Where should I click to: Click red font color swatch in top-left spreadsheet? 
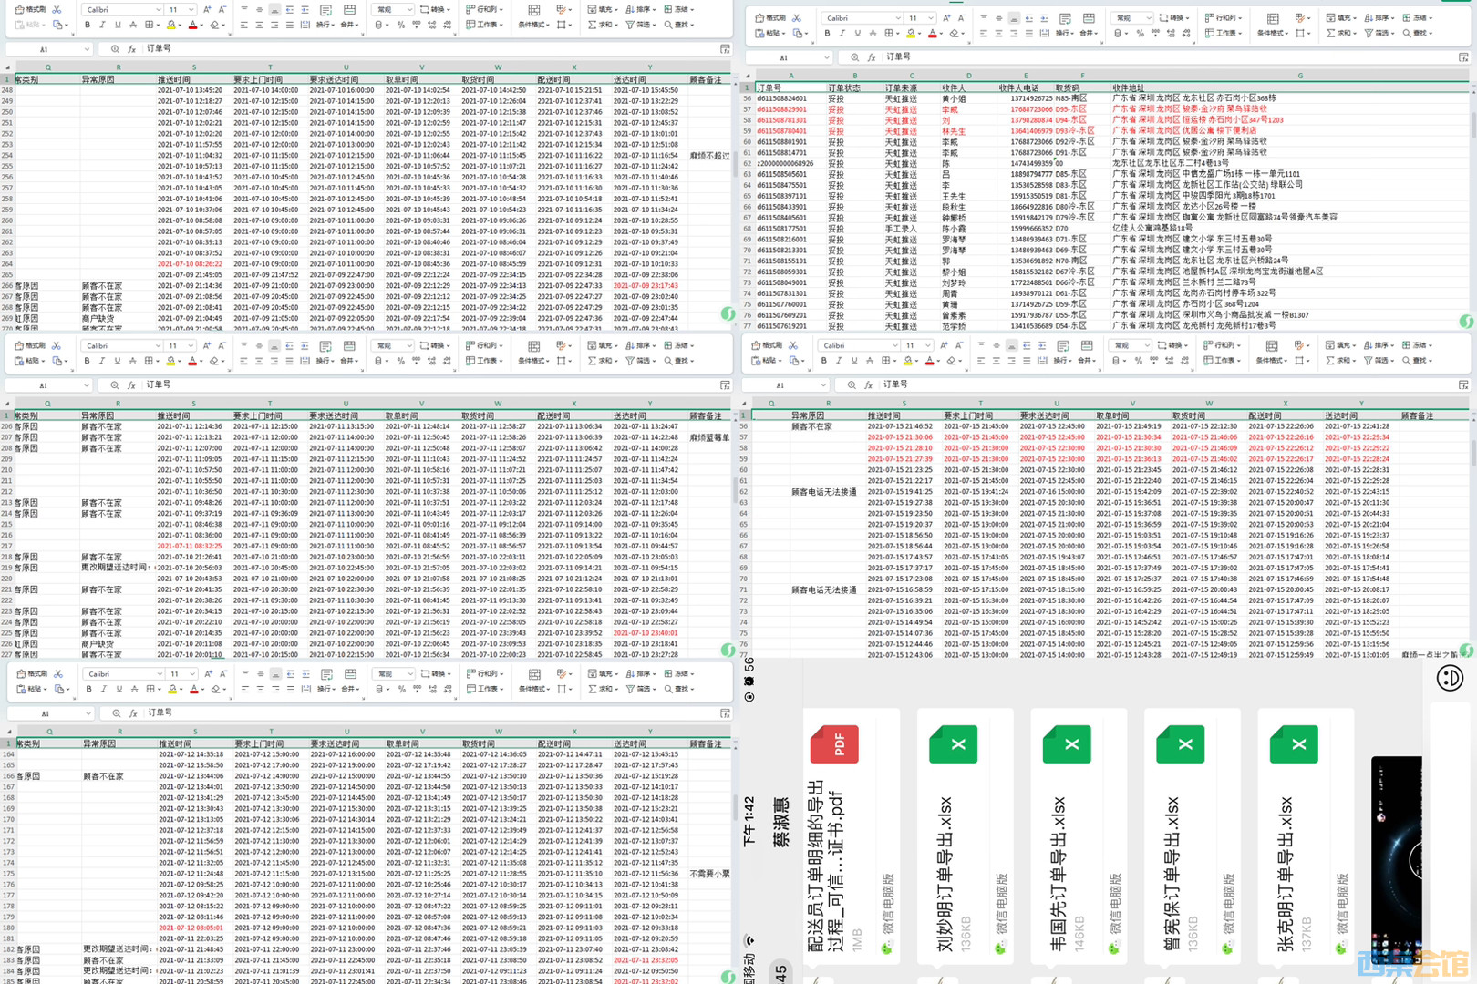point(192,25)
